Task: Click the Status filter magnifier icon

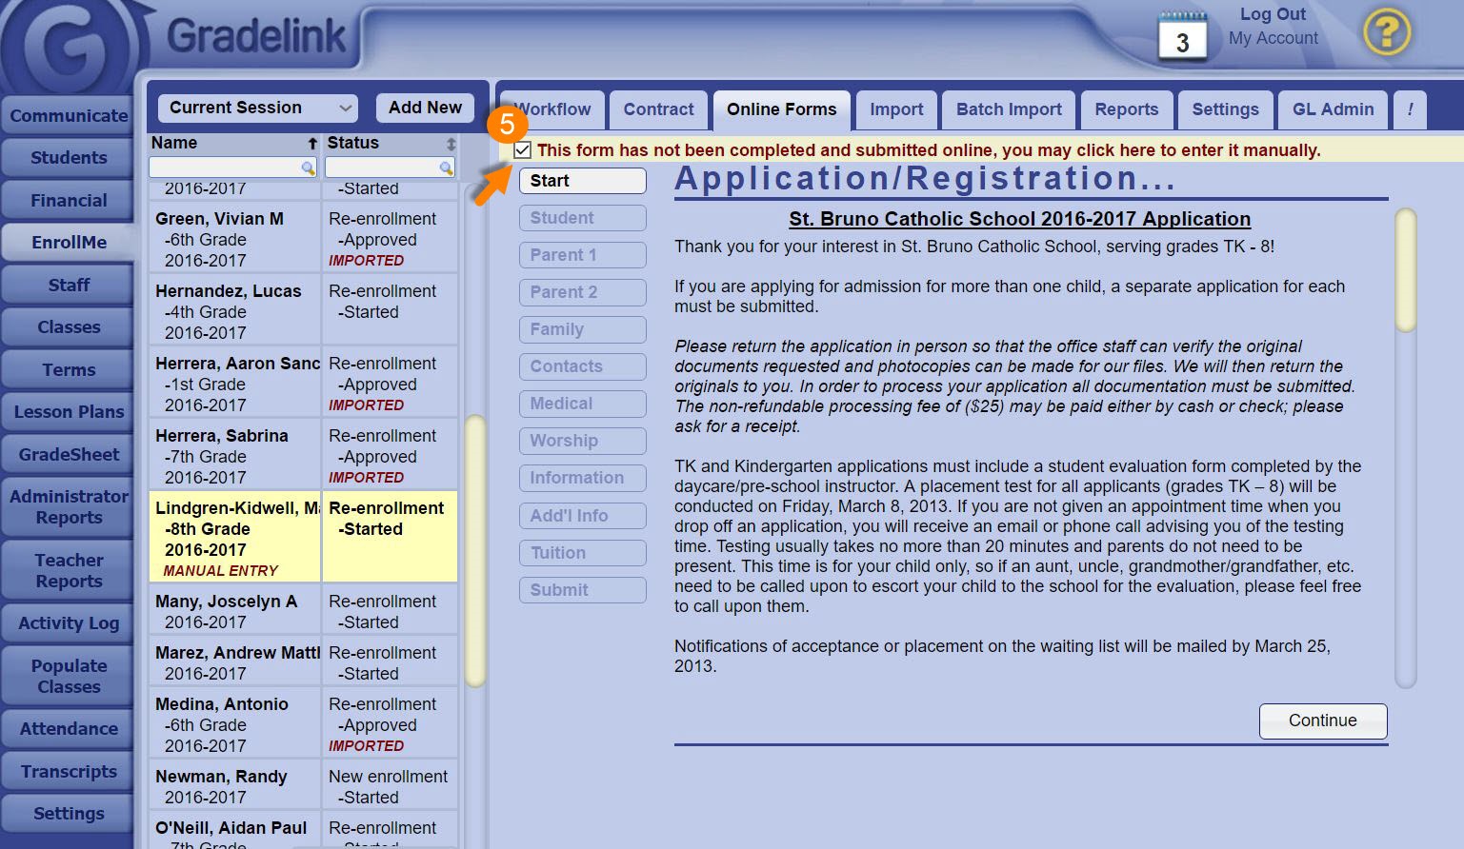Action: [446, 168]
